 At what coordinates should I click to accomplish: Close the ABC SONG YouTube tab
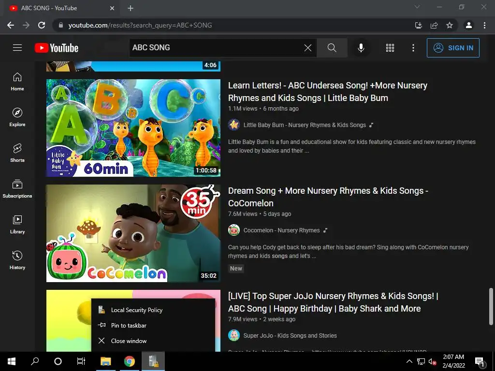coord(112,8)
